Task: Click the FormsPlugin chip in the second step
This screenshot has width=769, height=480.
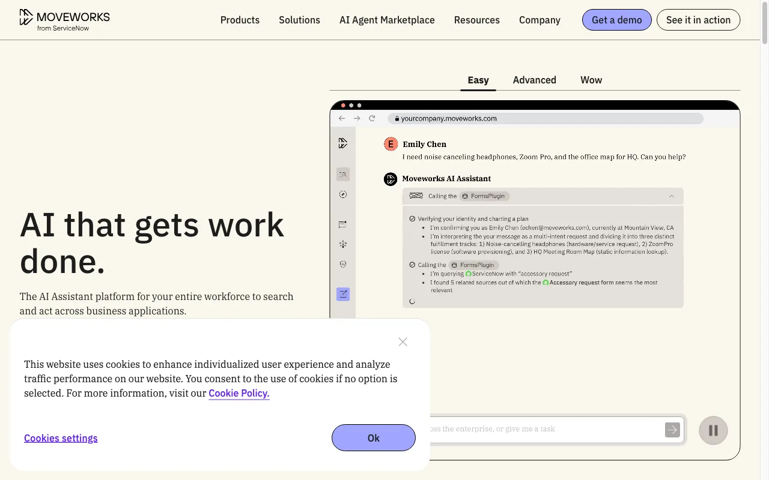Action: 474,265
